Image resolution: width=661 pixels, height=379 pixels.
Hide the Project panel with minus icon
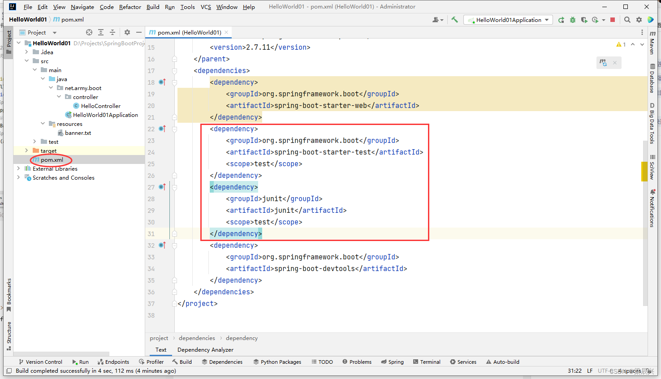click(139, 32)
